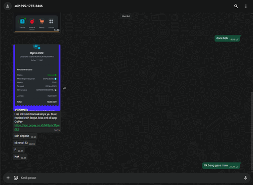Screen dimensions: 253x185
Task: Open the GoPay home screenshot thumbnail
Action: [x=37, y=23]
